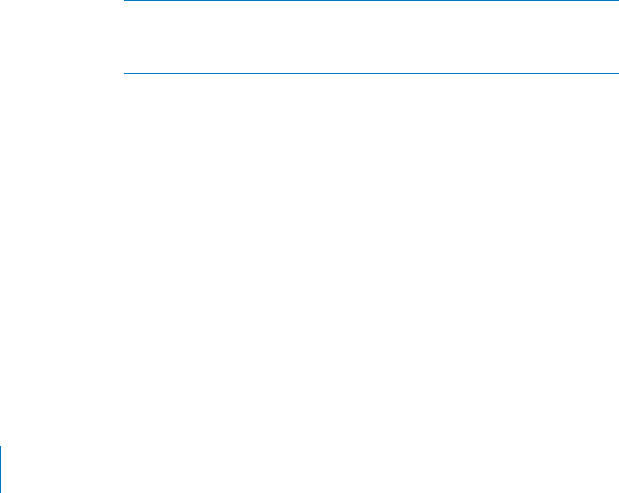619x493 pixels.
Task: Click the white space enclosed by both blue rules
Action: pos(371,37)
